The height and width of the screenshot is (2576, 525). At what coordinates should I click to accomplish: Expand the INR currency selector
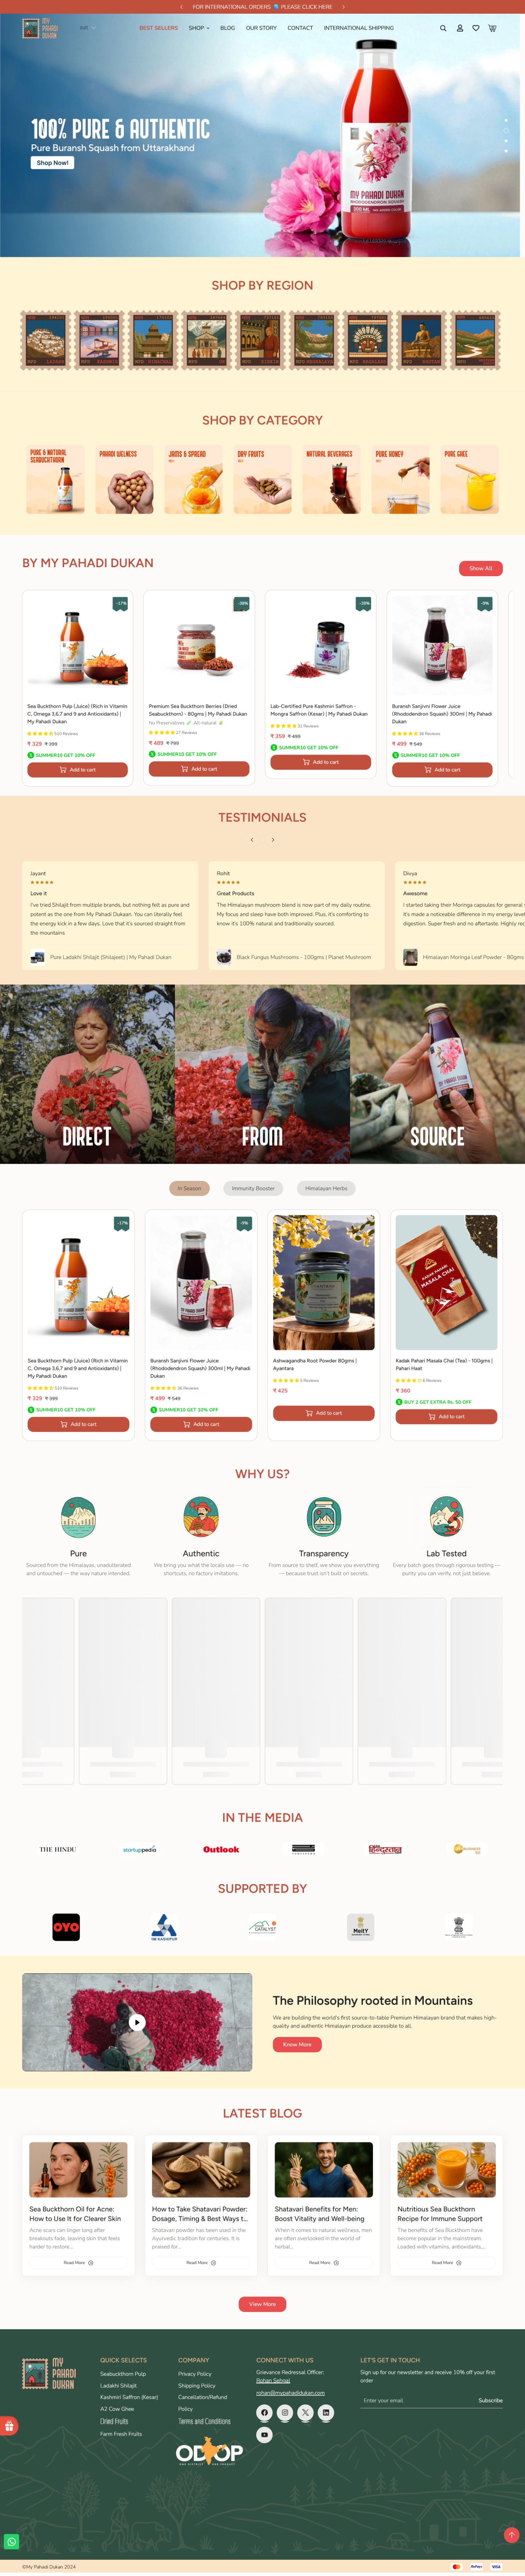click(88, 28)
